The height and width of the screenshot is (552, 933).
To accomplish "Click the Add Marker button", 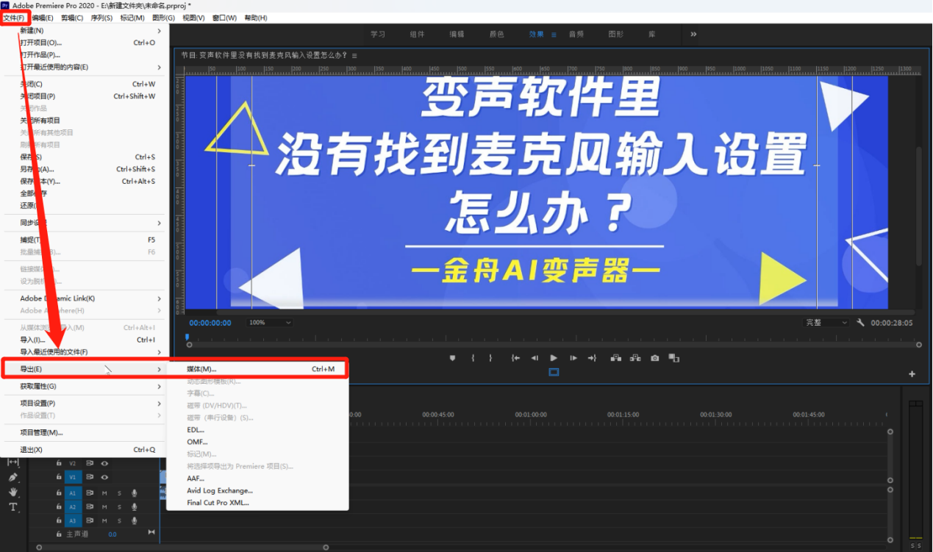I will point(452,358).
